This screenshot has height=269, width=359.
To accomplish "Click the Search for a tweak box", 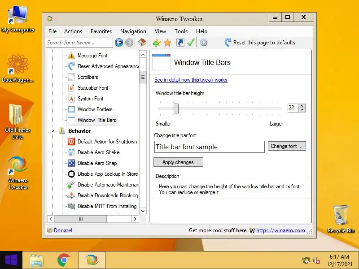I will click(79, 43).
